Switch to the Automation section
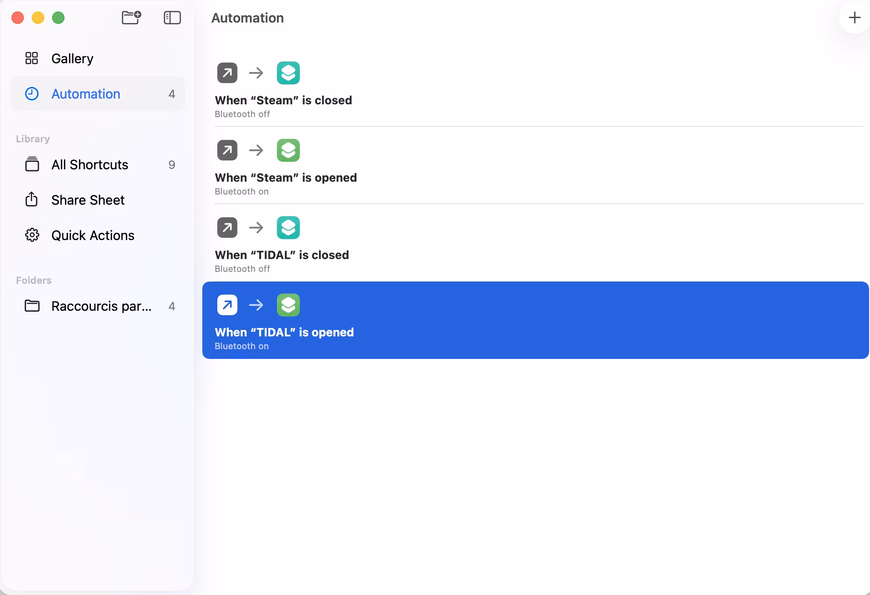The image size is (870, 595). click(x=86, y=94)
